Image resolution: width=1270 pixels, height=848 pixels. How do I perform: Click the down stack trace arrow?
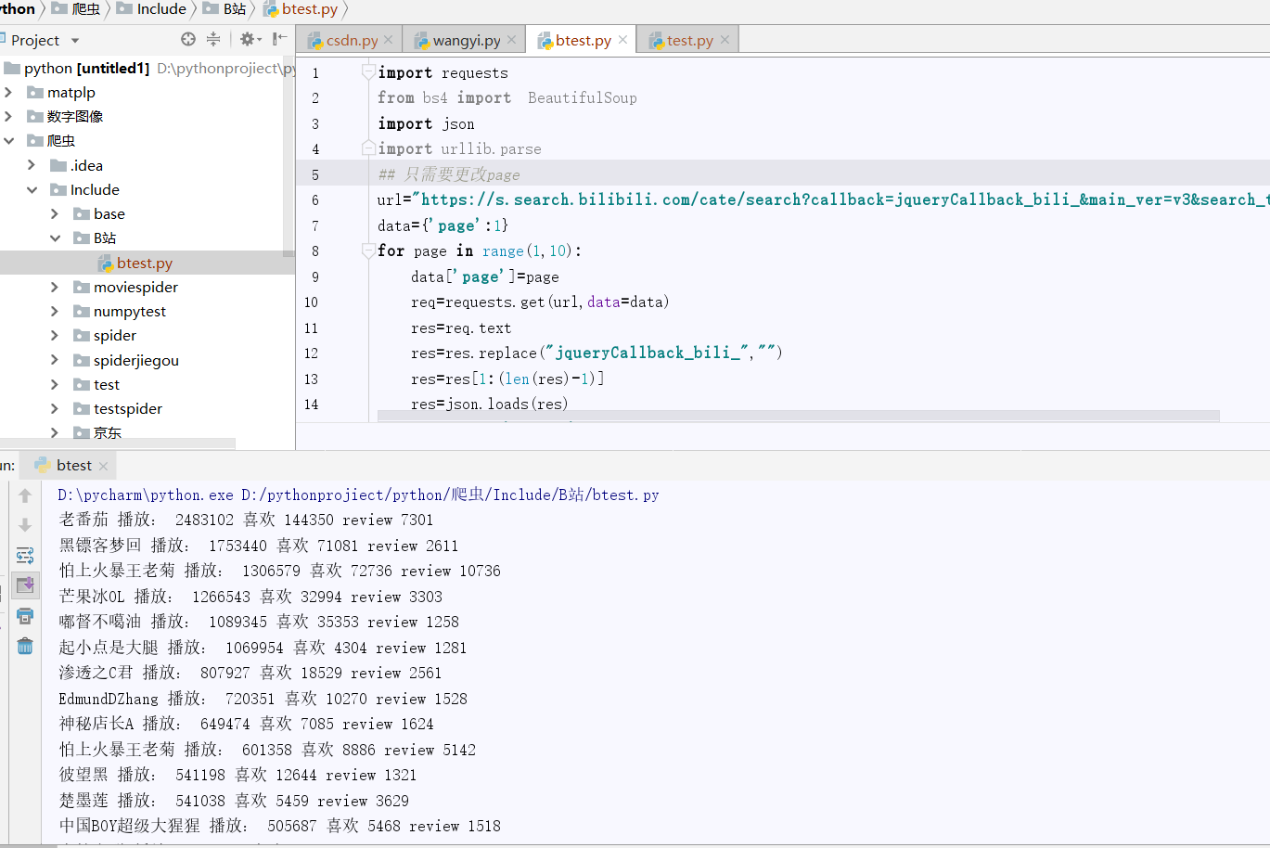tap(25, 525)
